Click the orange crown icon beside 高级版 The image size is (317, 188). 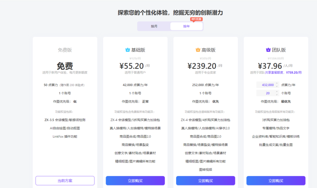[198, 50]
